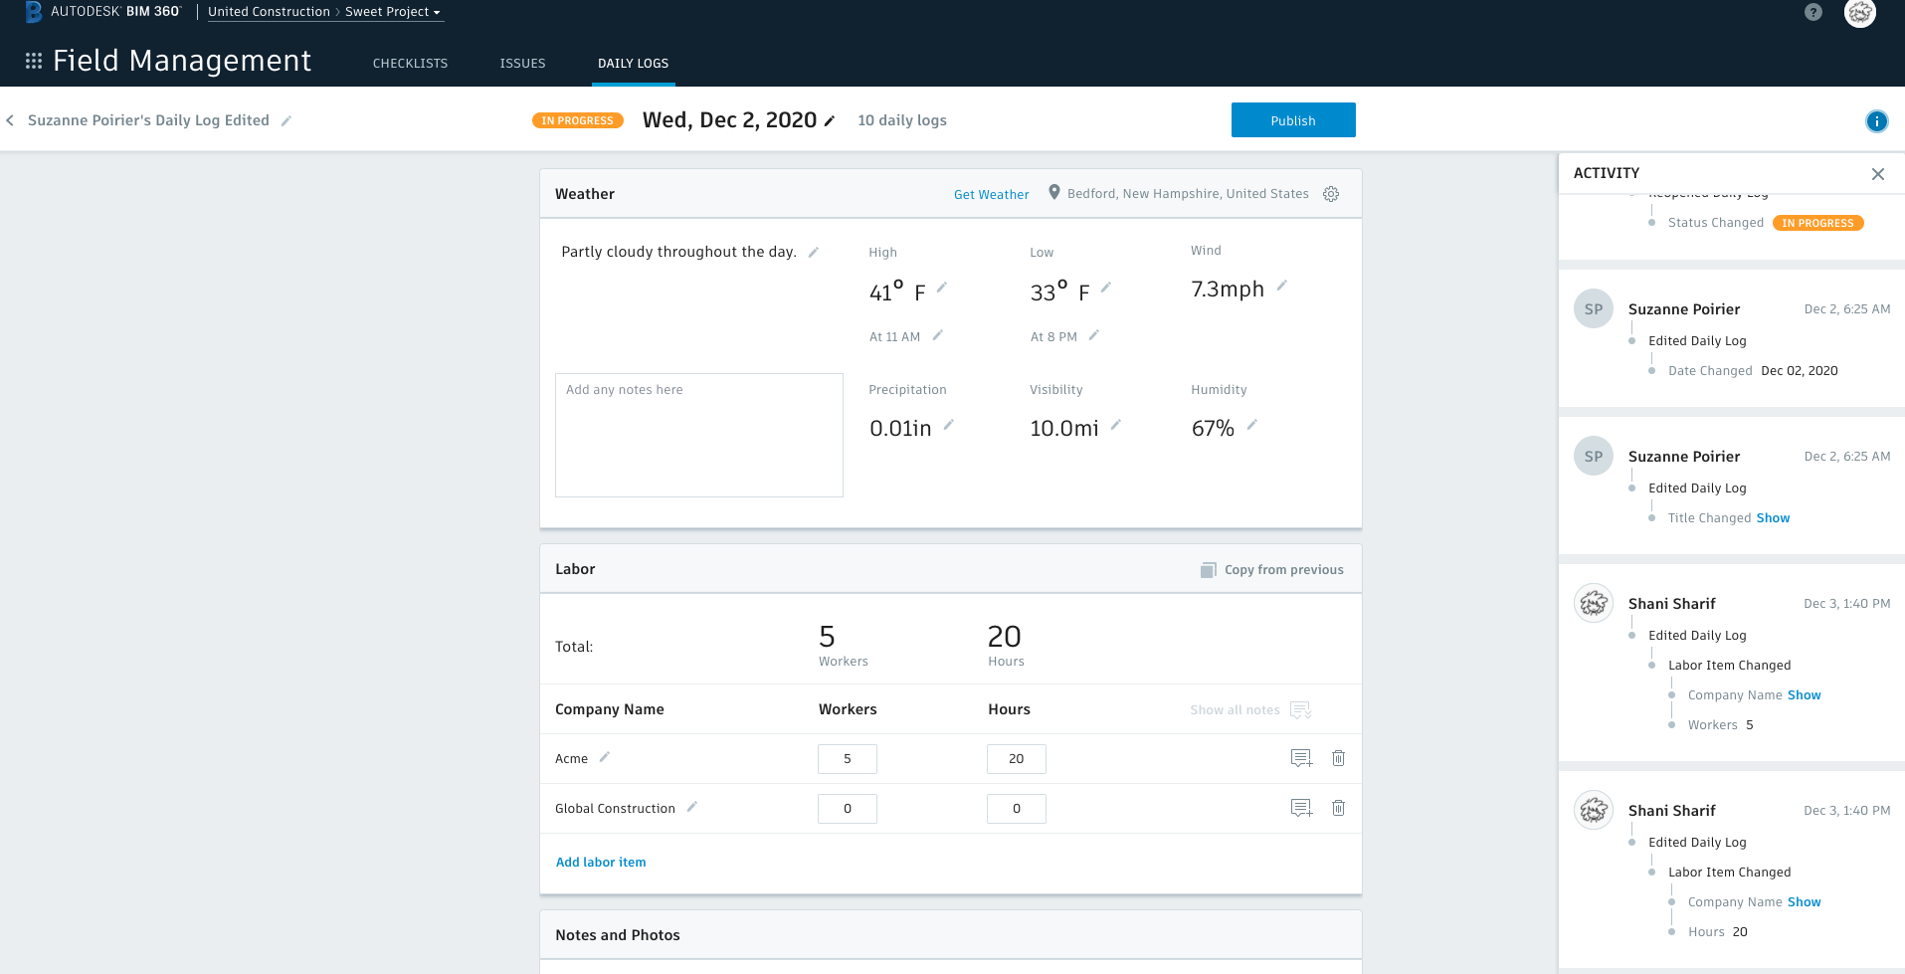
Task: Switch to the Checklists tab
Action: (x=410, y=64)
